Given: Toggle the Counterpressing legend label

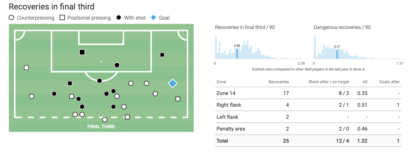Looking at the screenshot, I should [x=35, y=18].
